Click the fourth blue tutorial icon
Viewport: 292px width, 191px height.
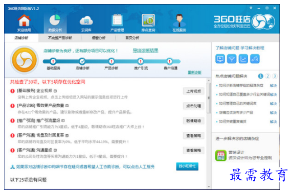coord(255,59)
